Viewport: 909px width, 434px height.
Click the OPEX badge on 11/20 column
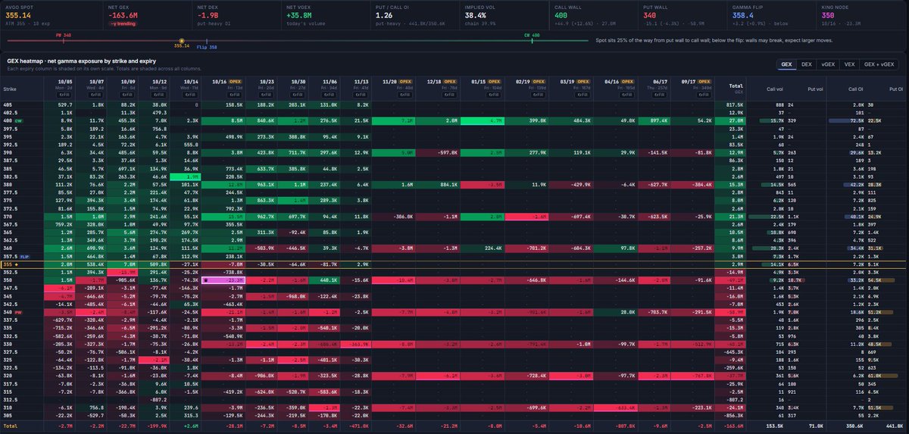tap(405, 82)
